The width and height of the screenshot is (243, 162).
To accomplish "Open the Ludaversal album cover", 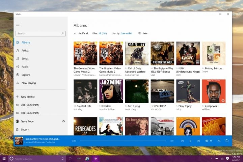I will 162,126.
